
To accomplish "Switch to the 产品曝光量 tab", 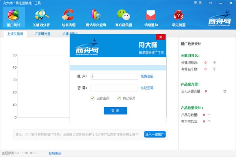I will (x=42, y=34).
